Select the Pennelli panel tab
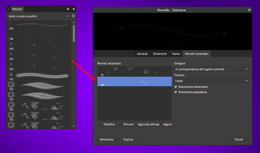260x153 pixels. pos(17,9)
